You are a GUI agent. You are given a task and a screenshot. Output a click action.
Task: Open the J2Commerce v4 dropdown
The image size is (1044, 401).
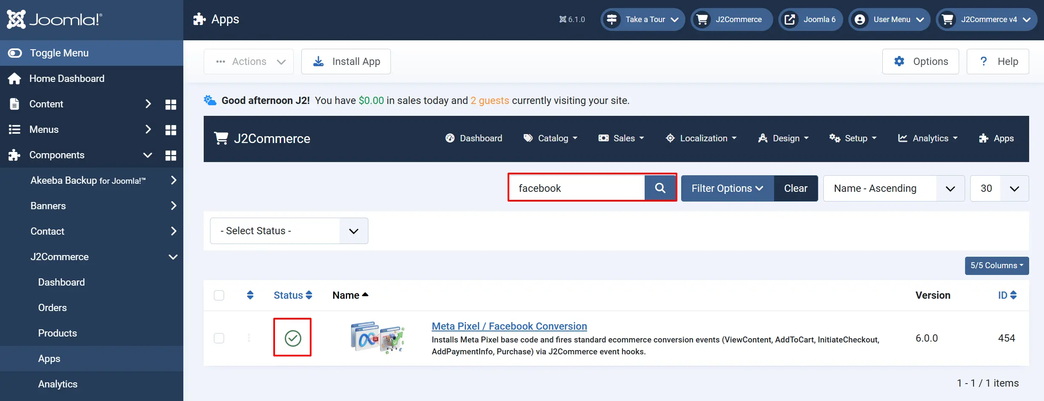[x=987, y=20]
